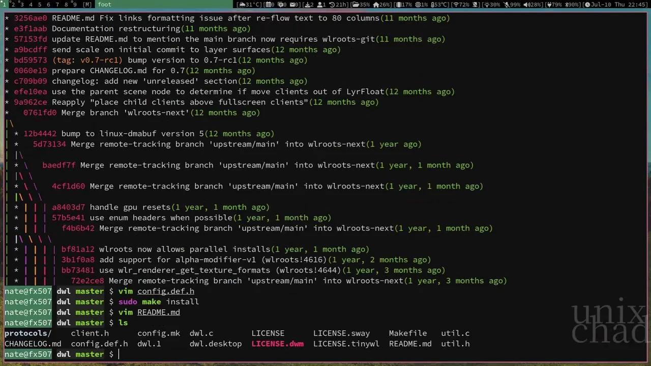Click commit hash 3256ae0
The width and height of the screenshot is (651, 366).
click(x=30, y=18)
